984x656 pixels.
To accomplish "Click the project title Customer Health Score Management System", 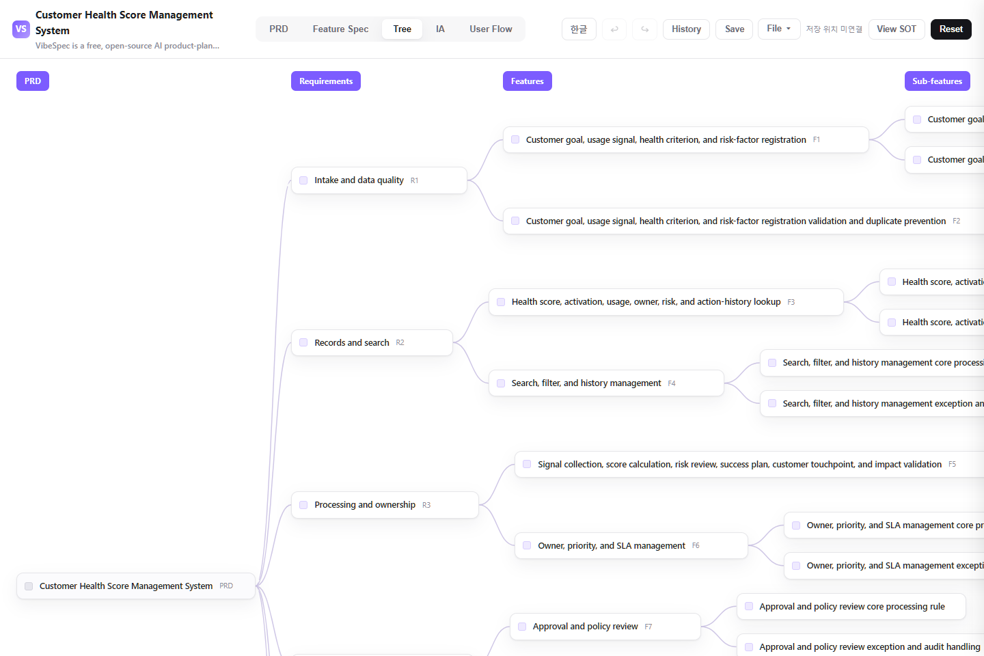I will (x=124, y=23).
